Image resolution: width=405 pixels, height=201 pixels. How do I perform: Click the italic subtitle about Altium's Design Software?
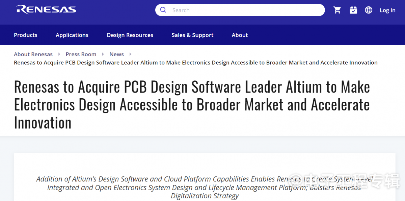click(x=205, y=187)
